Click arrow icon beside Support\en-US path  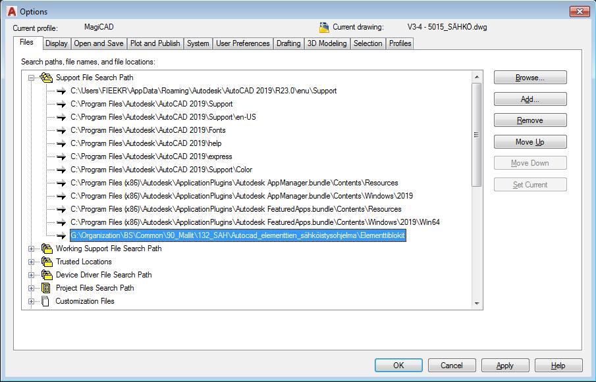[61, 117]
